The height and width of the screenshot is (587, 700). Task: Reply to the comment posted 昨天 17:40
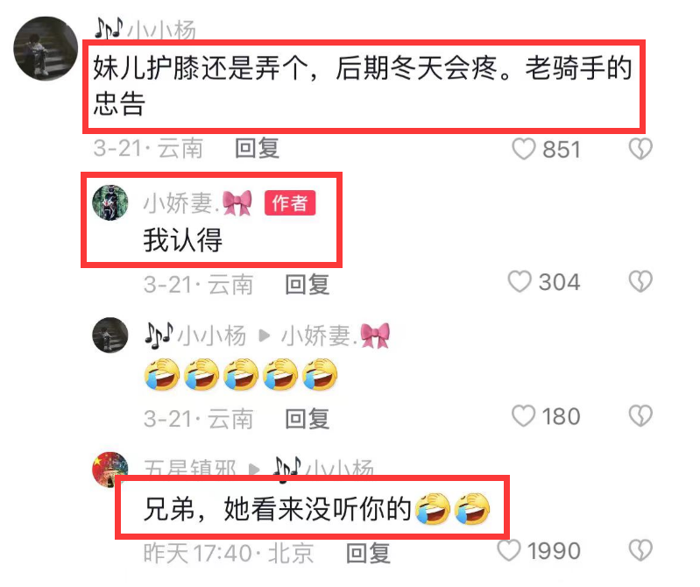(x=368, y=553)
